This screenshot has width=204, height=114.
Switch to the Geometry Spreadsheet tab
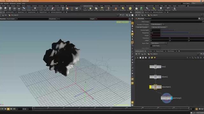point(56,12)
